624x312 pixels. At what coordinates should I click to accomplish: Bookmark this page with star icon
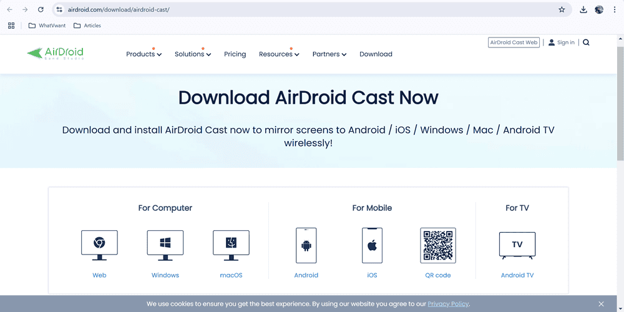point(562,9)
